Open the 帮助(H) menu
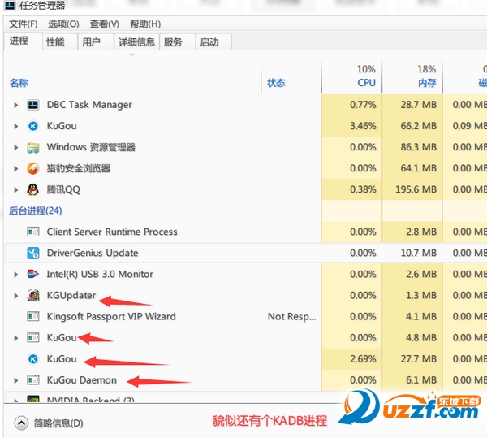 [x=145, y=24]
